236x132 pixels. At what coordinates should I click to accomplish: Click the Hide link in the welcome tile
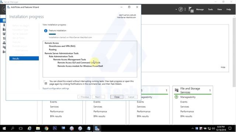click(223, 67)
